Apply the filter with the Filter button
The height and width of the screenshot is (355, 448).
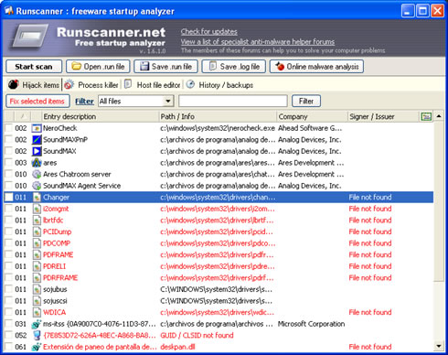306,101
